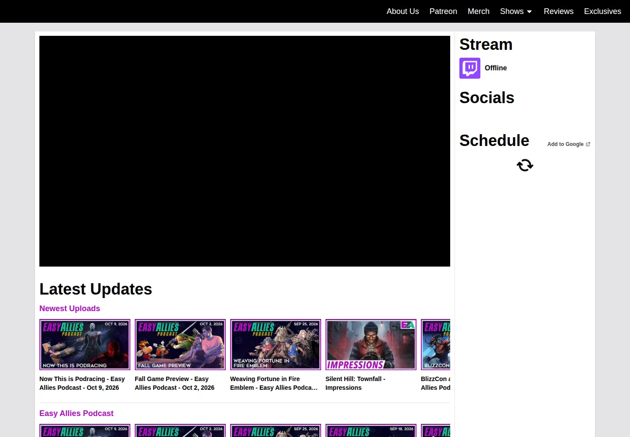
Task: Open the Newest Uploads section link
Action: 70,309
